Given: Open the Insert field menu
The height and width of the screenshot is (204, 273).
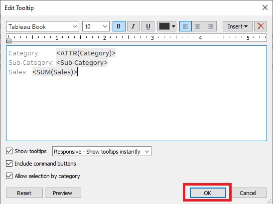Looking at the screenshot, I should [238, 26].
